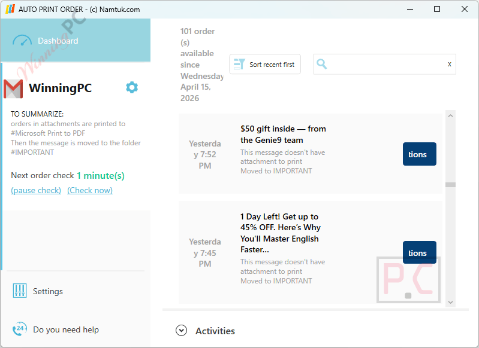This screenshot has height=348, width=479.
Task: Open actions for 1 Day Left message
Action: pos(420,252)
